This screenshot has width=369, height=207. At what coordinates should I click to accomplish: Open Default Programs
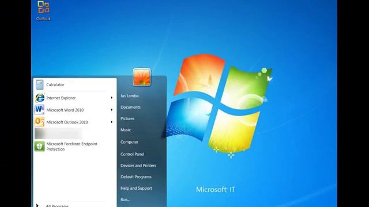(x=136, y=177)
